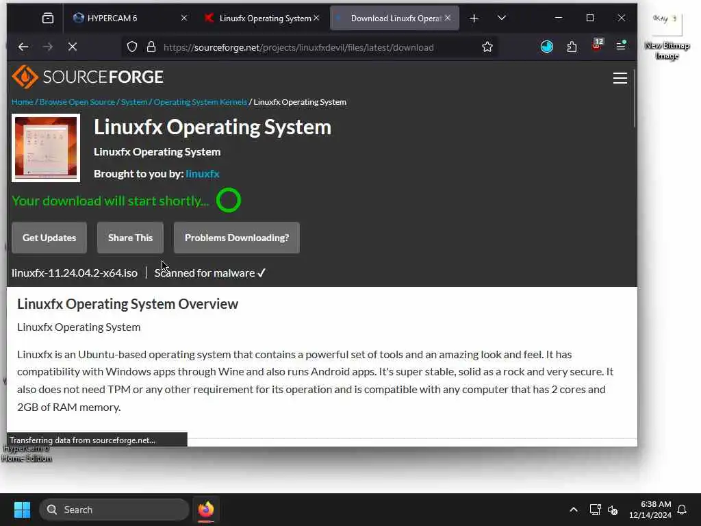This screenshot has width=701, height=526.
Task: Open Firefox View recent browsing icon
Action: [48, 18]
